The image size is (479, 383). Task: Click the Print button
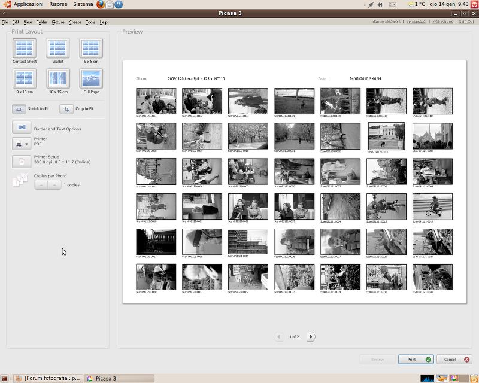[x=415, y=360]
